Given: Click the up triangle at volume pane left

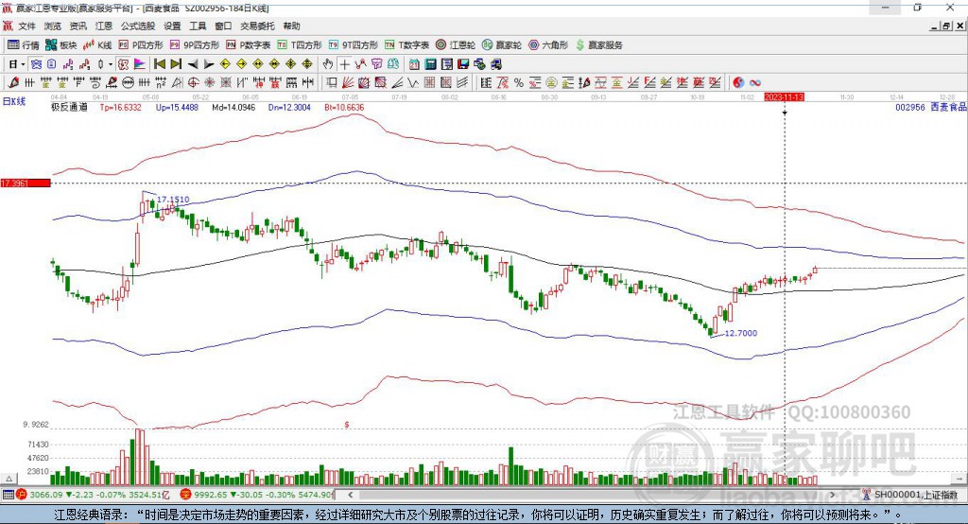Looking at the screenshot, I should 9,479.
